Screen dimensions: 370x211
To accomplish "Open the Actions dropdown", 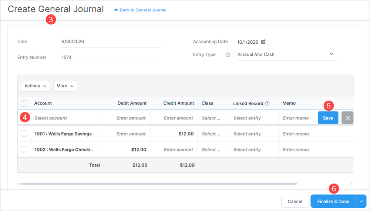I will pyautogui.click(x=36, y=86).
